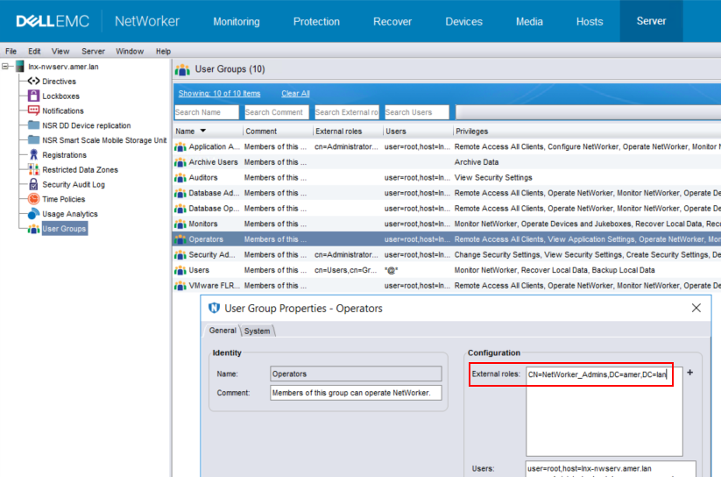Click the Usage Analytics icon

tap(34, 214)
